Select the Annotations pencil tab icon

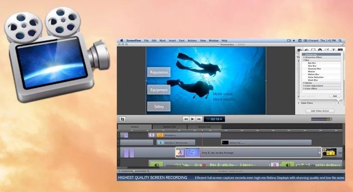(327, 50)
